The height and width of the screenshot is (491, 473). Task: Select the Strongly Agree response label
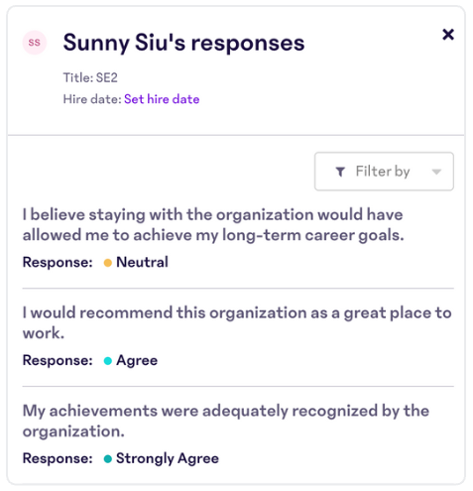168,459
